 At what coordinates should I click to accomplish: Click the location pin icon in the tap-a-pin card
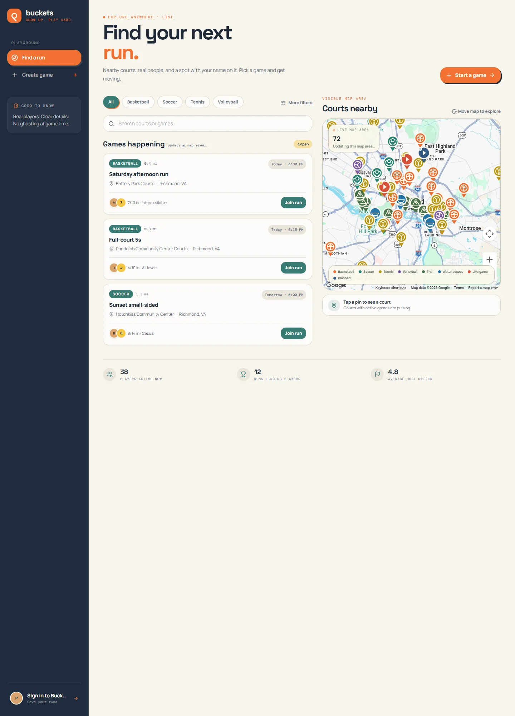pyautogui.click(x=334, y=305)
